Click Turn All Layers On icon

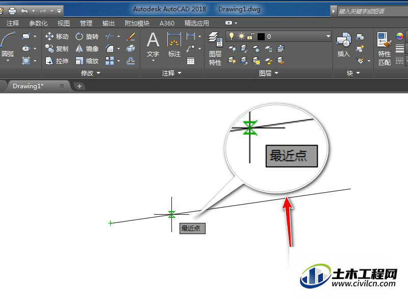[x=232, y=61]
